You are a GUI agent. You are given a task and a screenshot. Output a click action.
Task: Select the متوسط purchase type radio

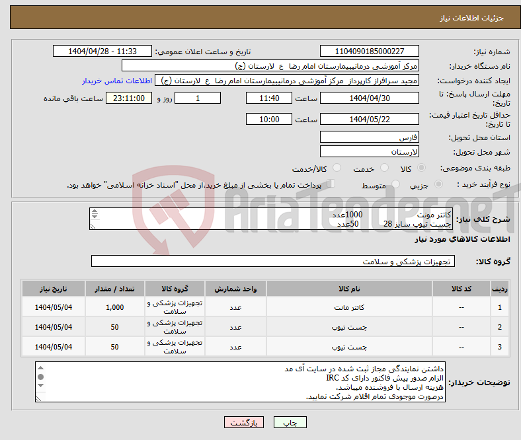pos(395,184)
